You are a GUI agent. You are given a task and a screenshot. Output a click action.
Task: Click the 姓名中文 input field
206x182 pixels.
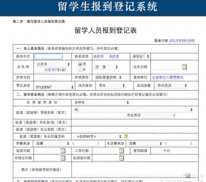pos(48,57)
